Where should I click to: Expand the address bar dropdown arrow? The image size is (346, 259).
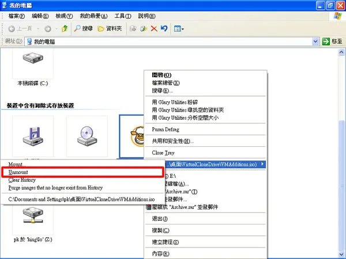(x=315, y=41)
